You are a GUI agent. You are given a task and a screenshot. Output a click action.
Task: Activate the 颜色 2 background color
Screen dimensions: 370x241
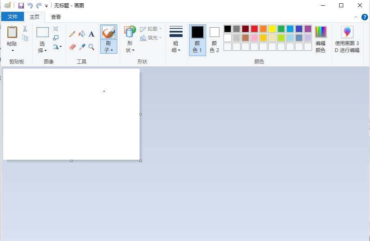(215, 39)
